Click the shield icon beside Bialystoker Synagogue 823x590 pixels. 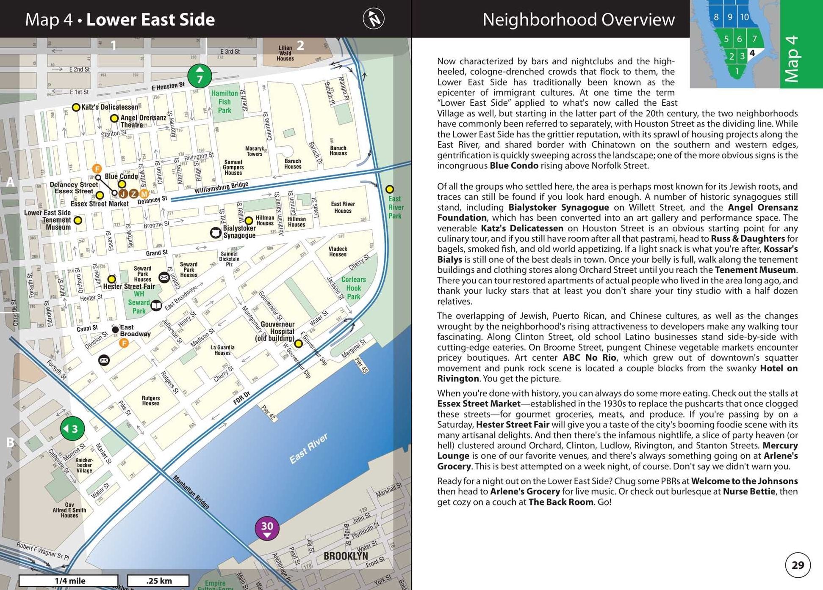[x=216, y=233]
